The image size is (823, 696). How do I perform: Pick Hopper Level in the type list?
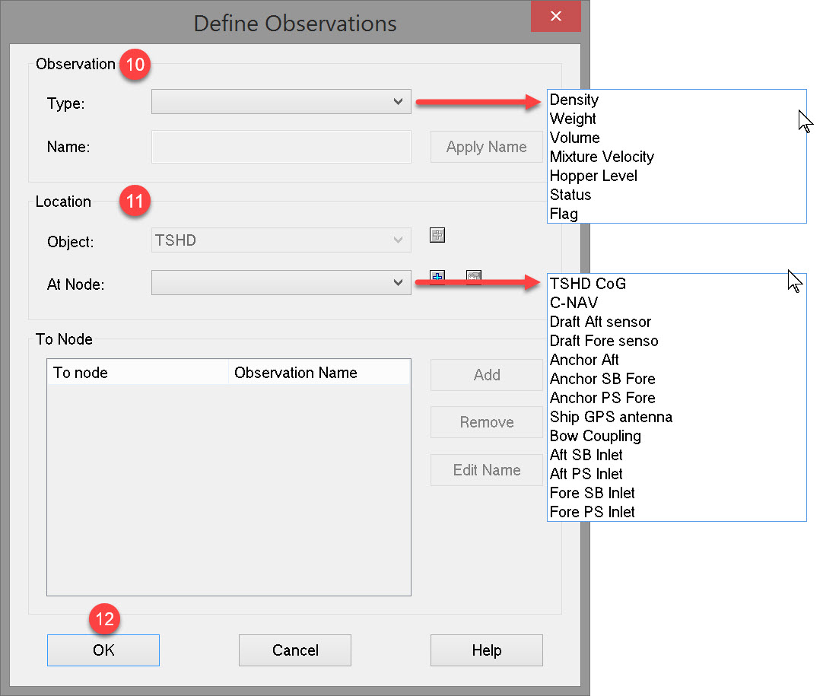pos(593,176)
